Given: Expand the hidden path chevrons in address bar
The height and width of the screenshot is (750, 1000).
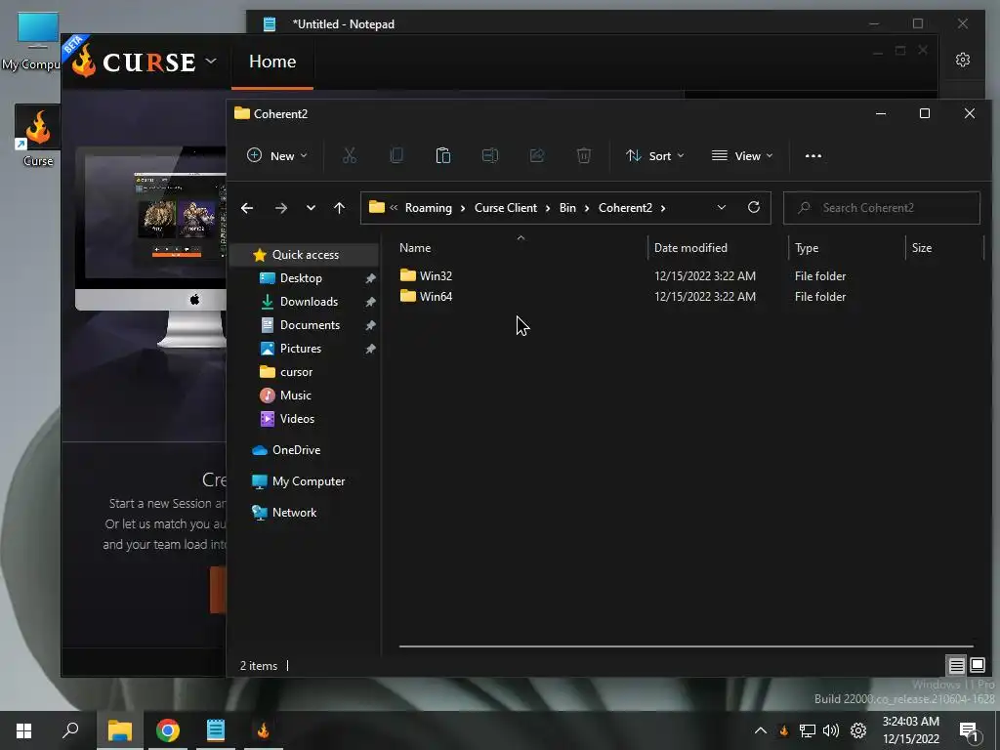Looking at the screenshot, I should 394,208.
